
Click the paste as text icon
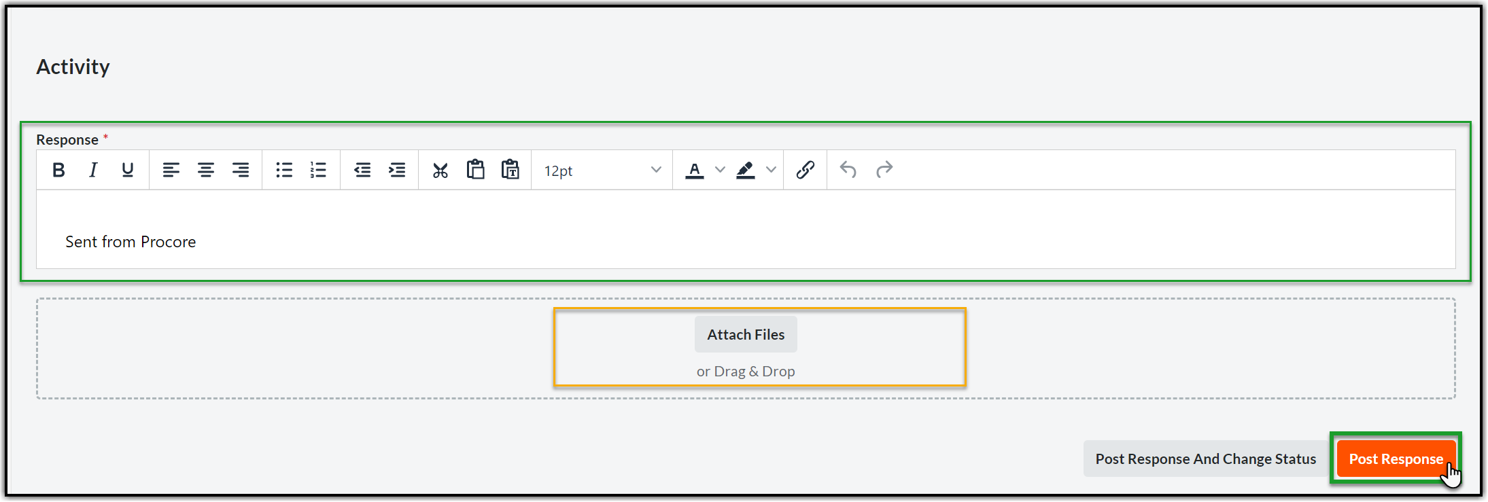[511, 170]
